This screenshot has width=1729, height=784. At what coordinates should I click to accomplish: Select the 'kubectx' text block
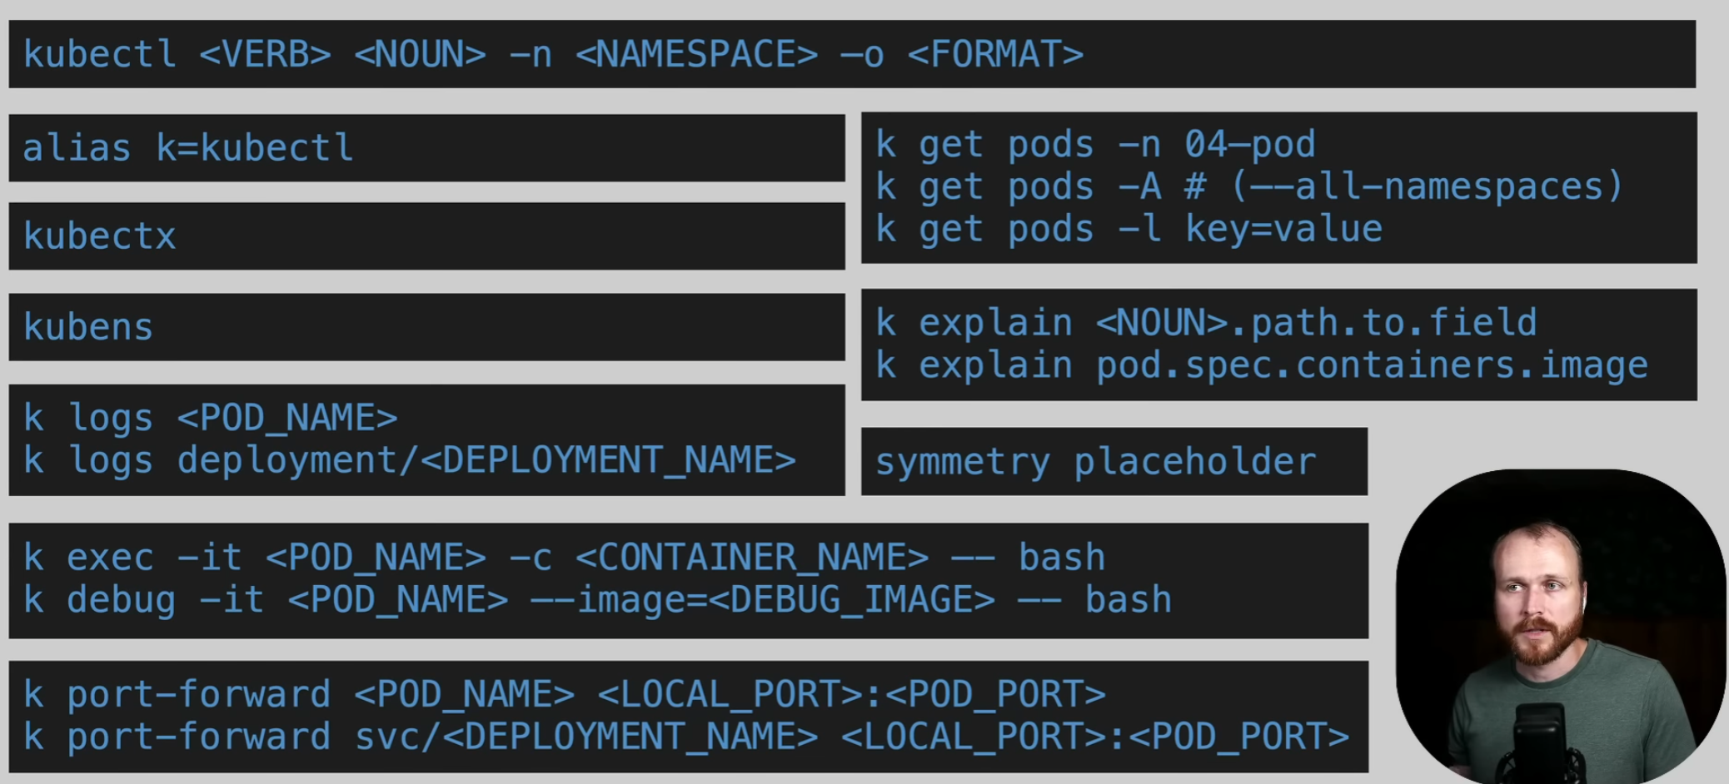click(100, 236)
